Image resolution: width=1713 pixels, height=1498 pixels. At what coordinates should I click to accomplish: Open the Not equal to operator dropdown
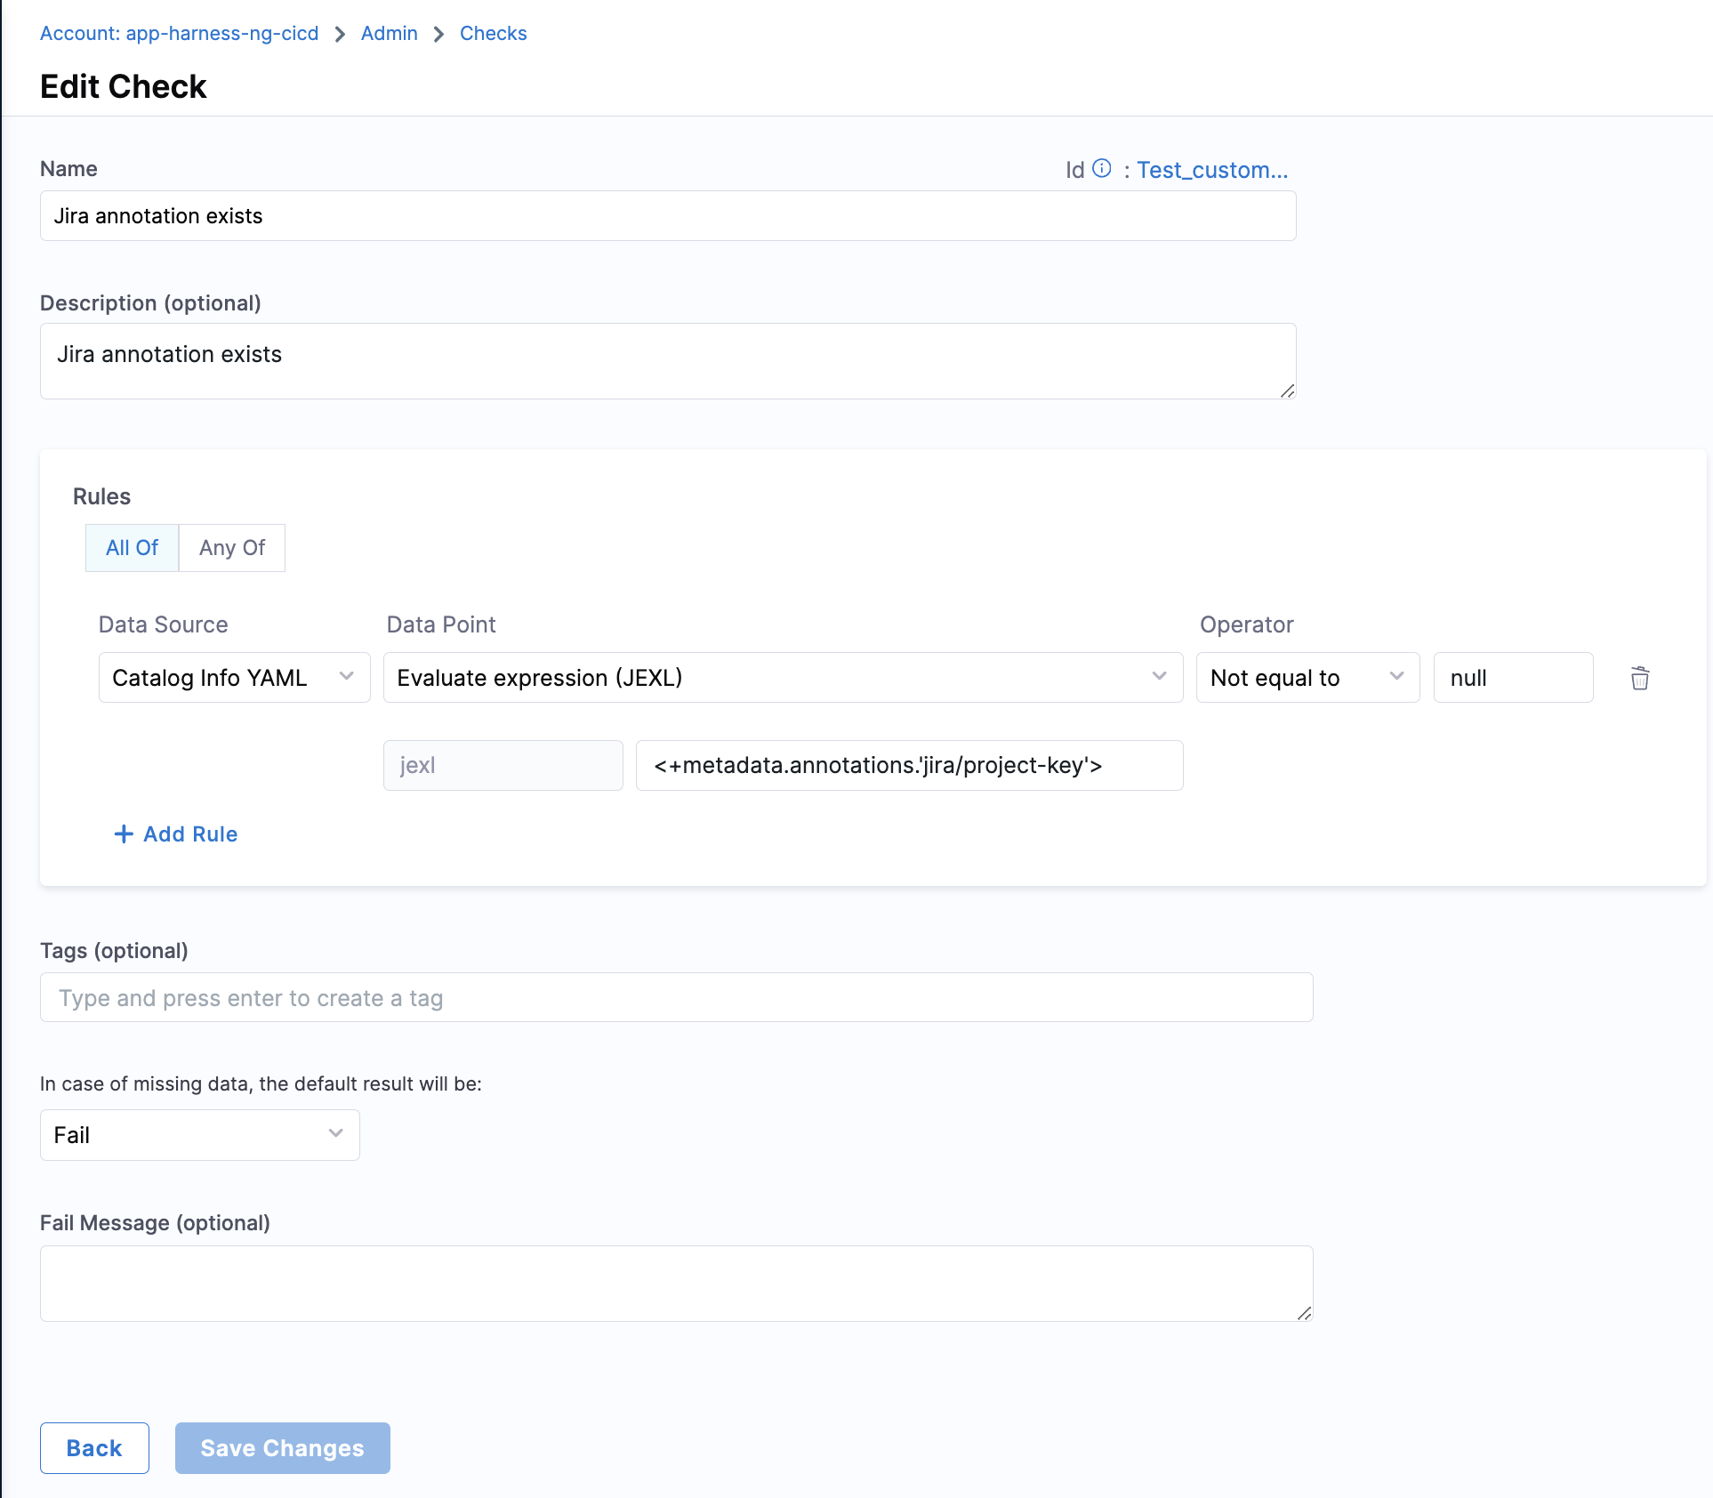coord(1307,678)
